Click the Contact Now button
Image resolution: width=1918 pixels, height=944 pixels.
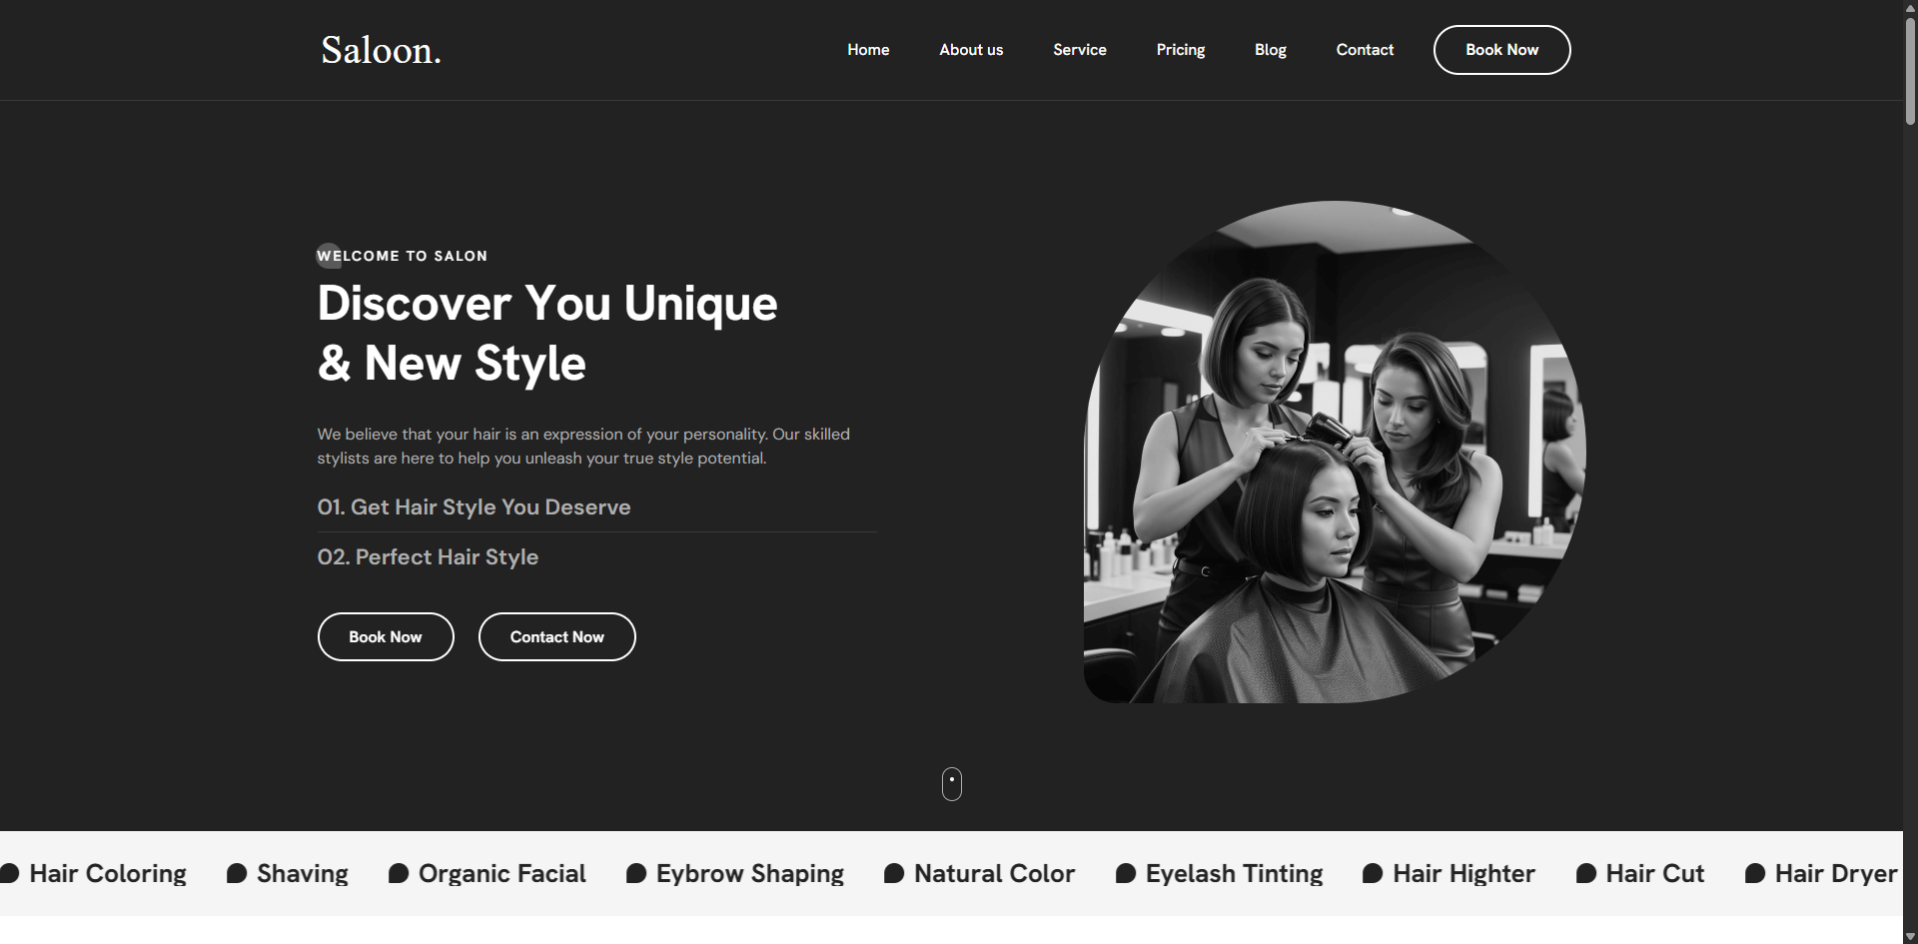[556, 637]
